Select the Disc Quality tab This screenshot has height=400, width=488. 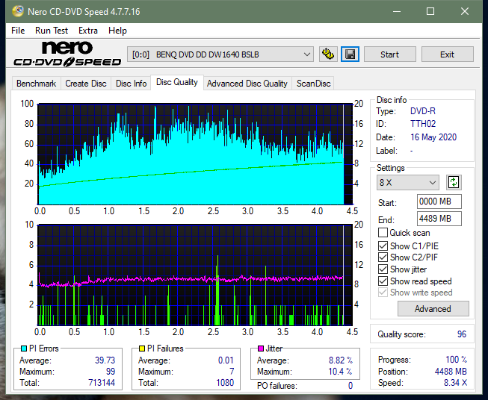(177, 82)
